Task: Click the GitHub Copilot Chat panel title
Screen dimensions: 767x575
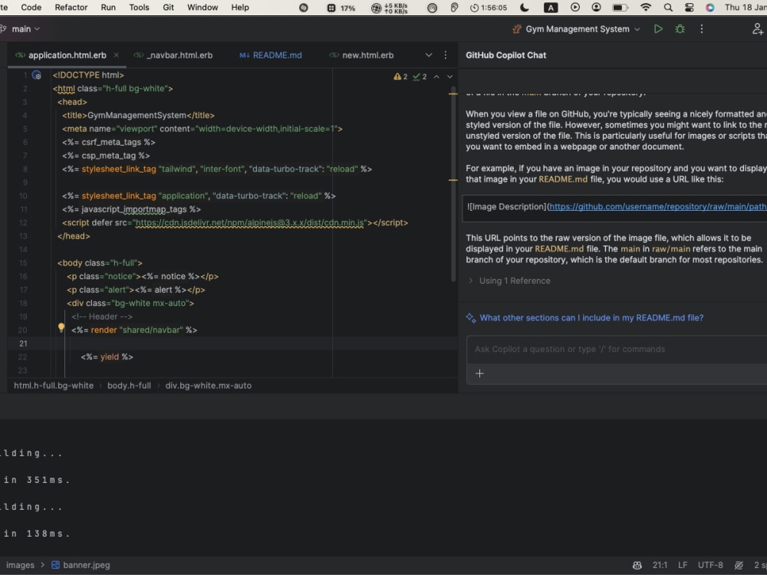Action: pos(505,55)
